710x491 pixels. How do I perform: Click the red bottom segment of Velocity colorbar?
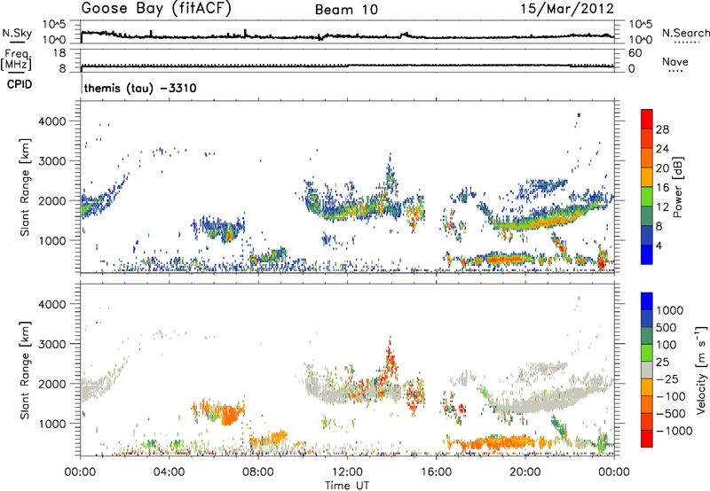pyautogui.click(x=647, y=439)
